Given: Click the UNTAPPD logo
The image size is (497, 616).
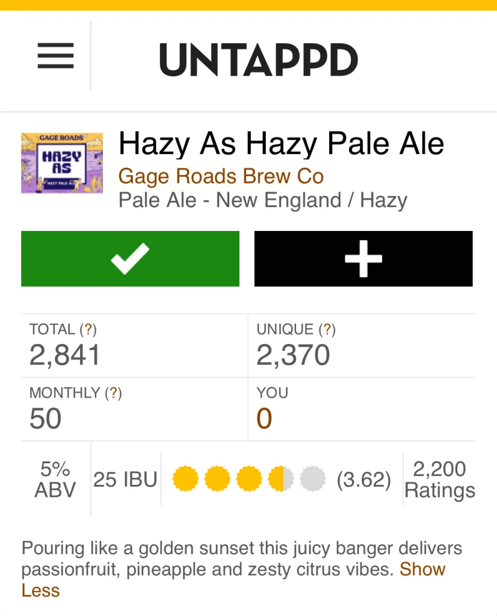Looking at the screenshot, I should click(259, 60).
